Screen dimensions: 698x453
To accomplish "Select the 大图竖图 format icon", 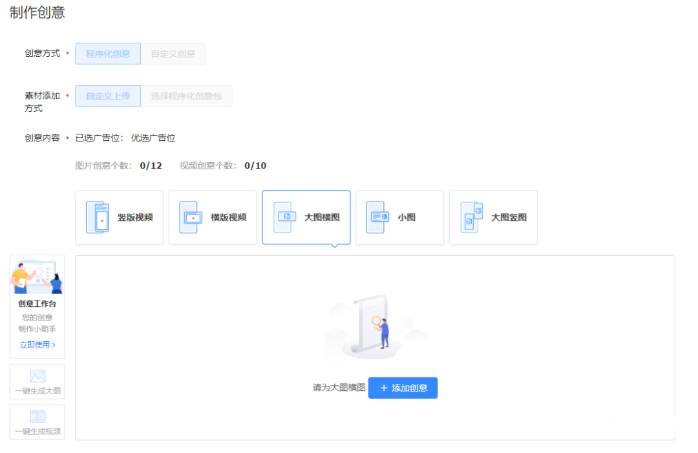I will coord(471,217).
